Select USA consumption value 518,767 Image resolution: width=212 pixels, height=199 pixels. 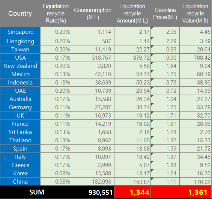(x=93, y=58)
